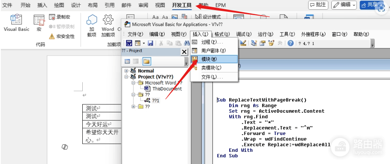This screenshot has height=164, width=390.
Task: Choose 类模块(C) from the Insert menu
Action: point(214,68)
